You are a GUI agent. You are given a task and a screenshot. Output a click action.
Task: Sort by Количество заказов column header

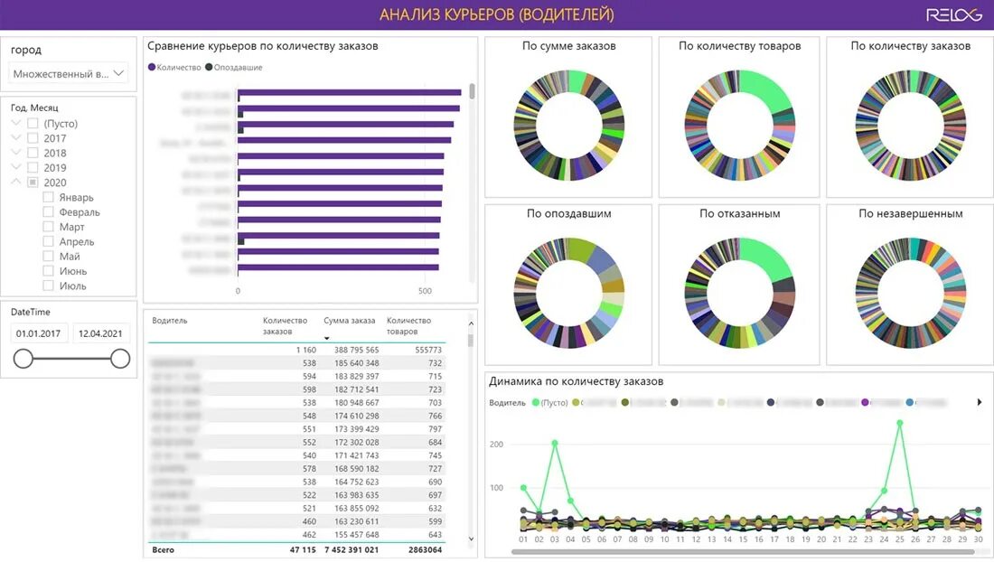click(x=285, y=325)
